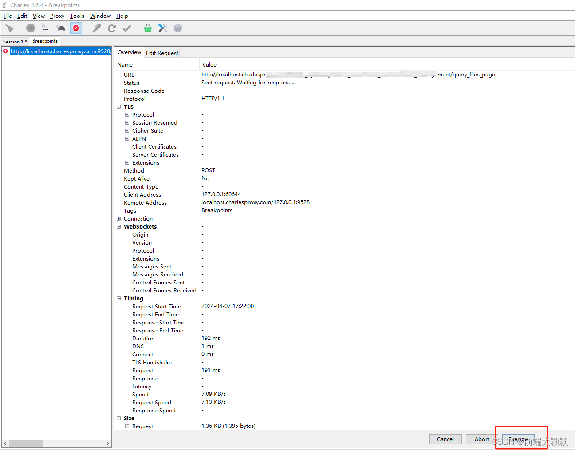Compose a new request with the pen icon
This screenshot has height=450, width=575.
pos(96,28)
